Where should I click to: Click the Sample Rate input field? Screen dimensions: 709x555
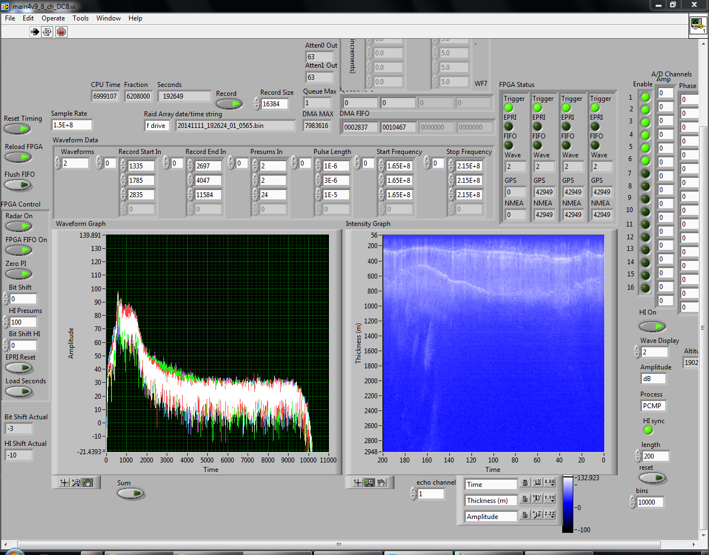[x=71, y=125]
